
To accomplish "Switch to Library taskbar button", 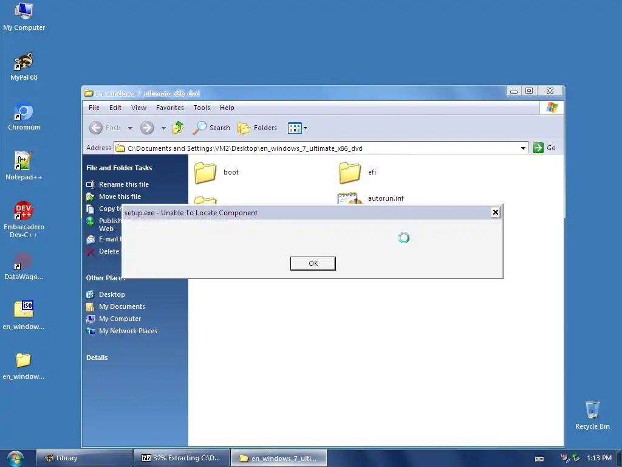I will click(x=84, y=458).
